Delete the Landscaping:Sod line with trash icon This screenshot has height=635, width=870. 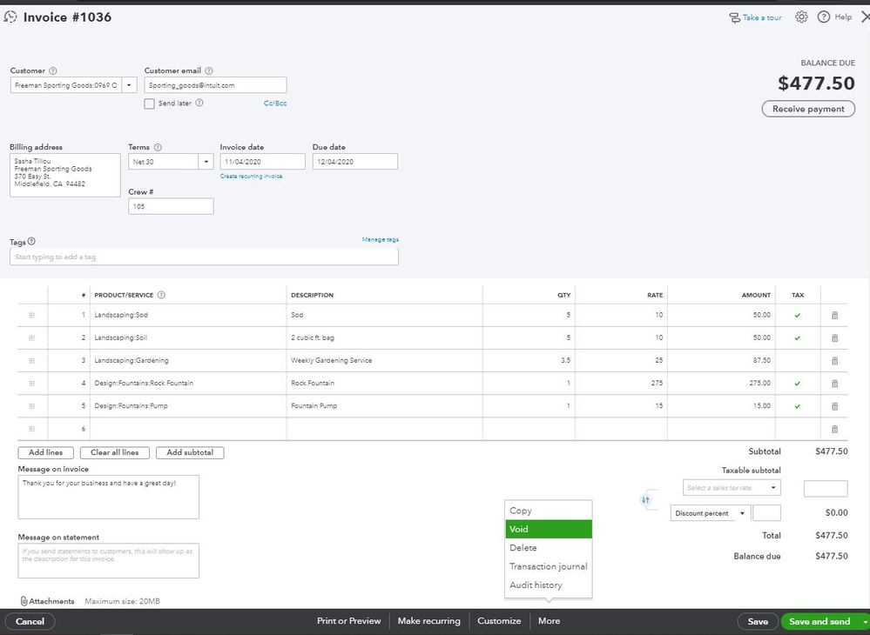pyautogui.click(x=834, y=315)
